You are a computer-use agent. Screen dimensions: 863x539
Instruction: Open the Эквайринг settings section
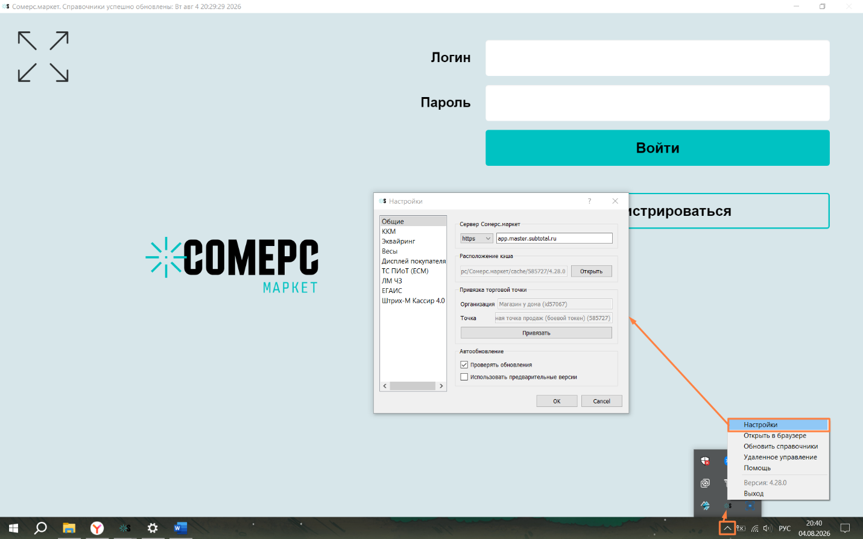pos(413,241)
